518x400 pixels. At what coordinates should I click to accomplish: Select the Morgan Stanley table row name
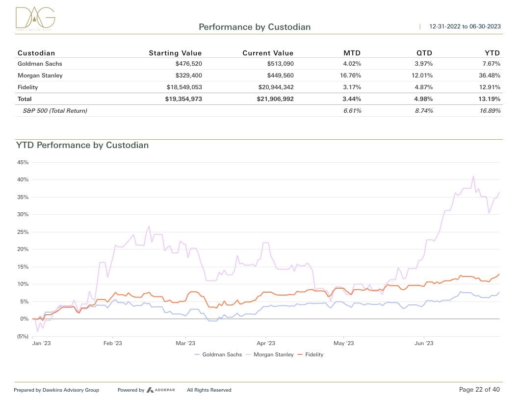pos(40,75)
